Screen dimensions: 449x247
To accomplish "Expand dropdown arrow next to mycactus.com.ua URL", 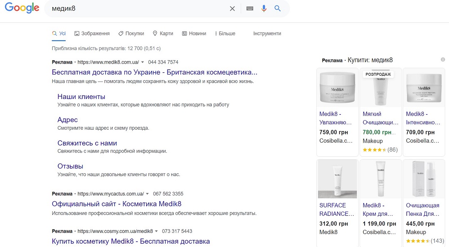I will 147,194.
